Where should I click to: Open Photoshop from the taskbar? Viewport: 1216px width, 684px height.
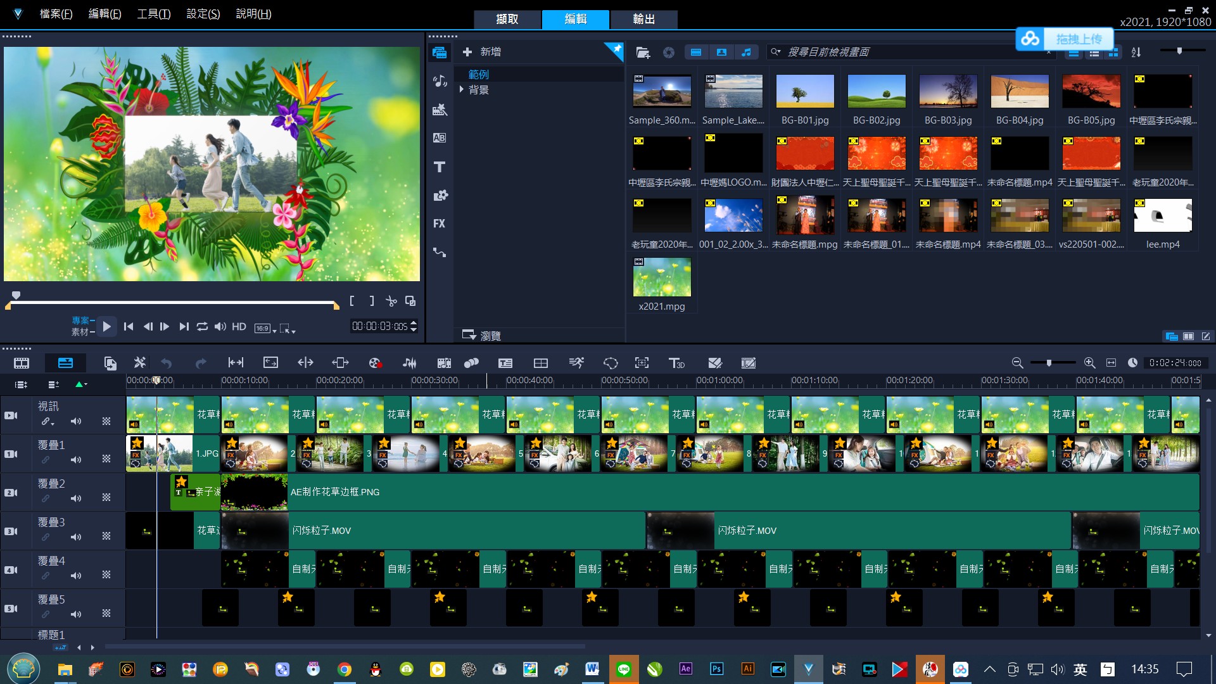point(716,669)
